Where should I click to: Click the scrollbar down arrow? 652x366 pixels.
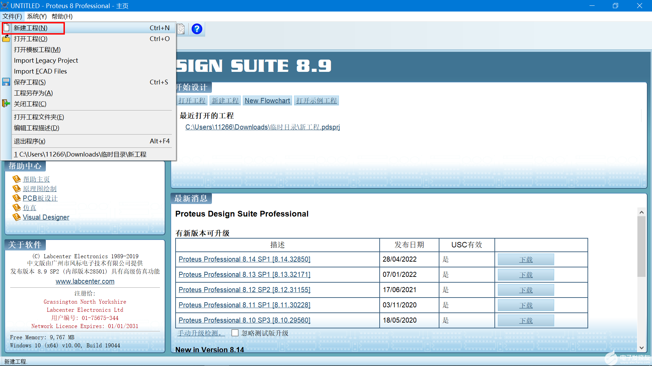[641, 348]
